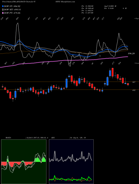The image size is (139, 184).
Task: Click the MACD parameters '(12,26,9) 507.15, 503.15, 4'
Action: tap(37, 138)
